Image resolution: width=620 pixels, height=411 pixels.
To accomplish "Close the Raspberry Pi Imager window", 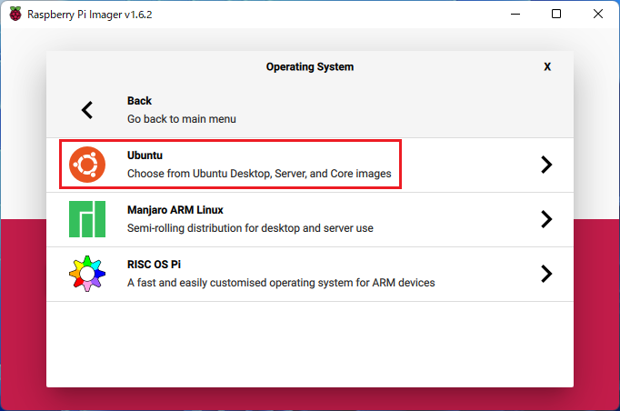I will tap(598, 15).
